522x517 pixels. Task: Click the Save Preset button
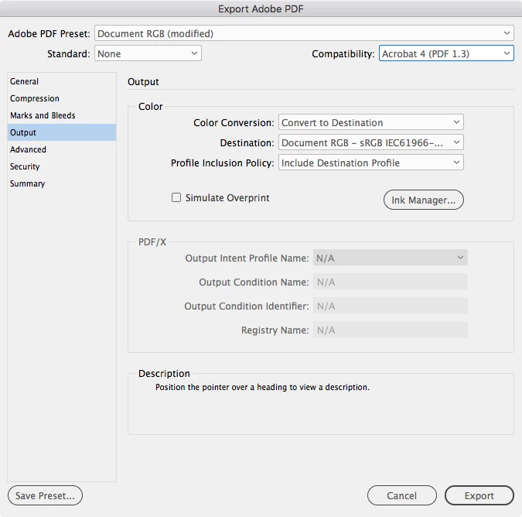tap(45, 495)
